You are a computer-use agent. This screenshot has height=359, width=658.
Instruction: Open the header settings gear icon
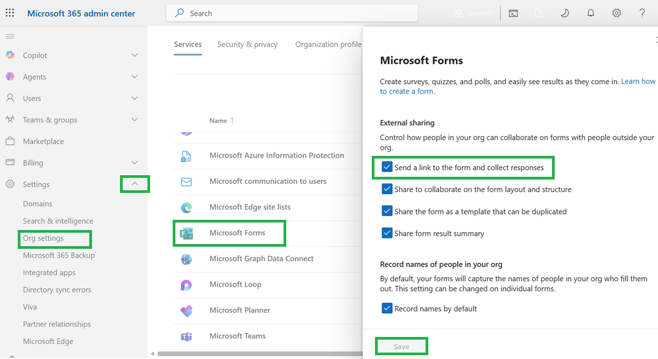point(617,13)
